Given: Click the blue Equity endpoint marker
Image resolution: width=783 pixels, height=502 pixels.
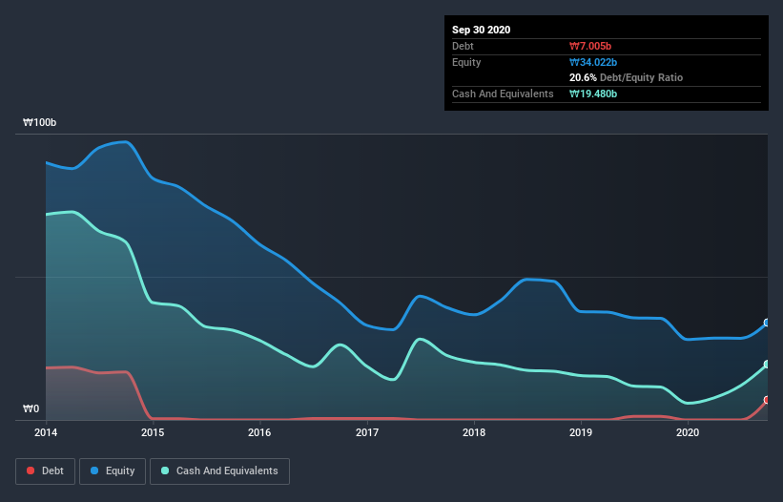Looking at the screenshot, I should pos(767,323).
